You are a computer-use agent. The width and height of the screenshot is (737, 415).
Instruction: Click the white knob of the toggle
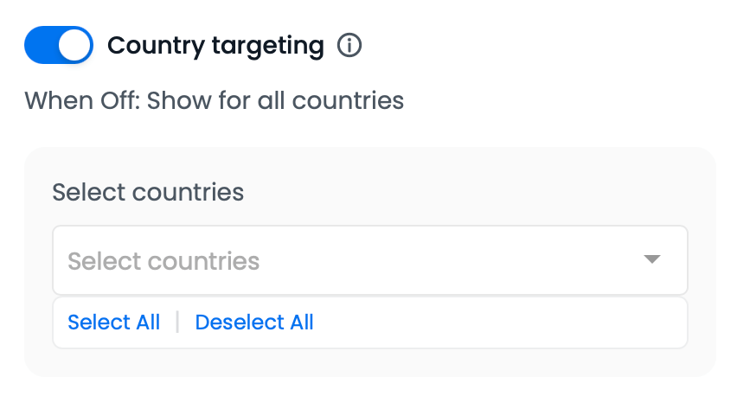tap(75, 46)
